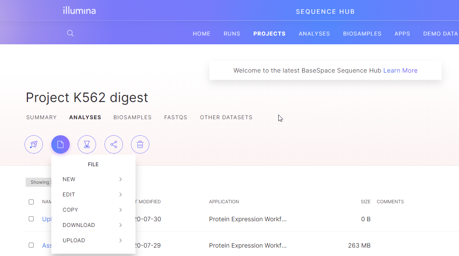Open the Copy menu entry
The width and height of the screenshot is (459, 256).
(93, 210)
